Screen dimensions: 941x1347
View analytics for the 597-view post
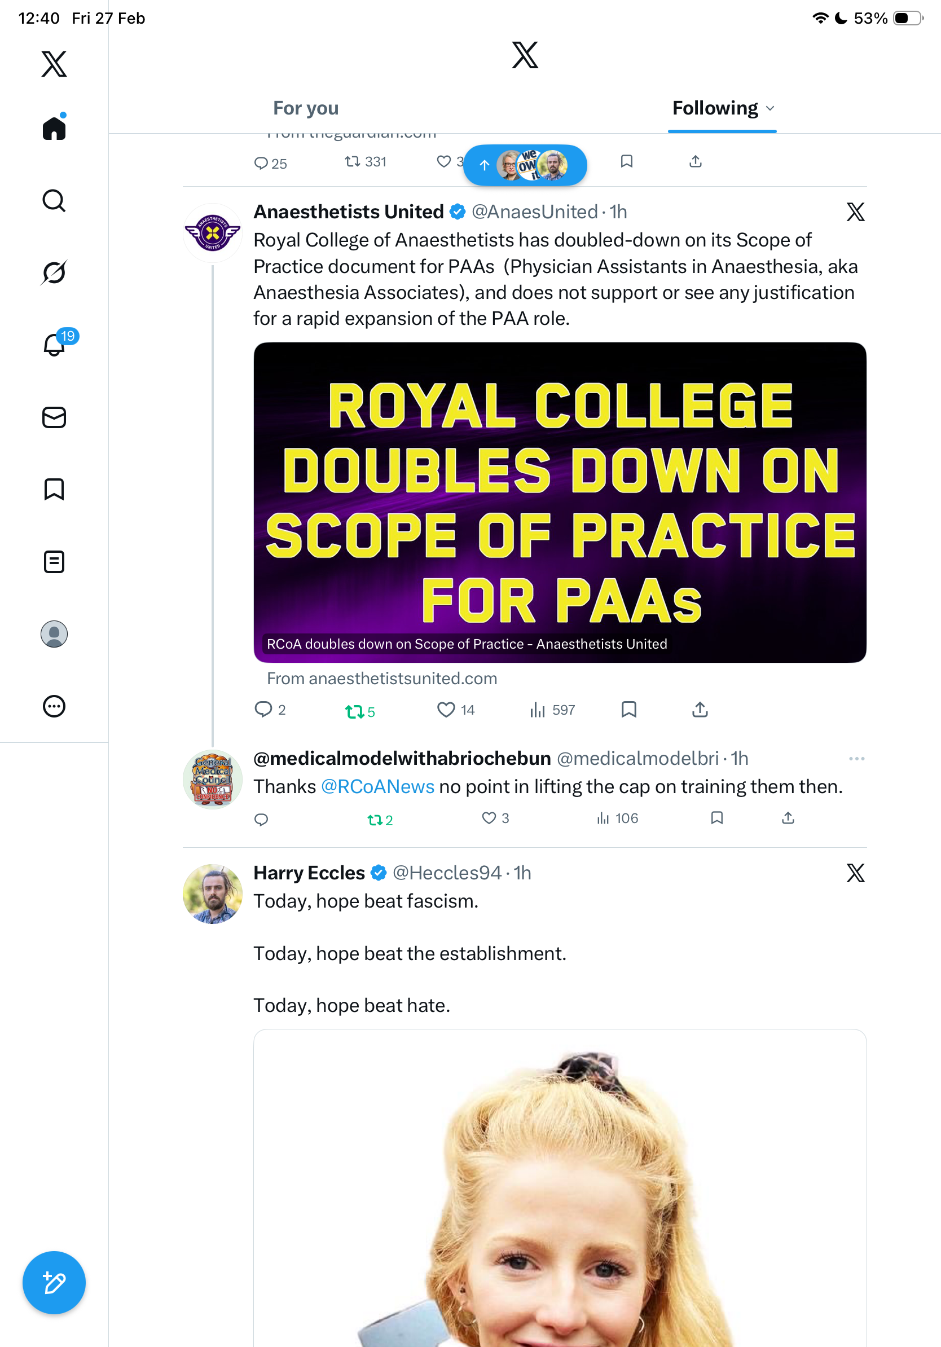pos(552,710)
